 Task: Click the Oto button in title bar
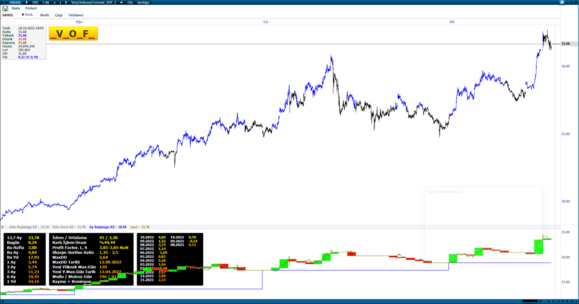click(130, 2)
